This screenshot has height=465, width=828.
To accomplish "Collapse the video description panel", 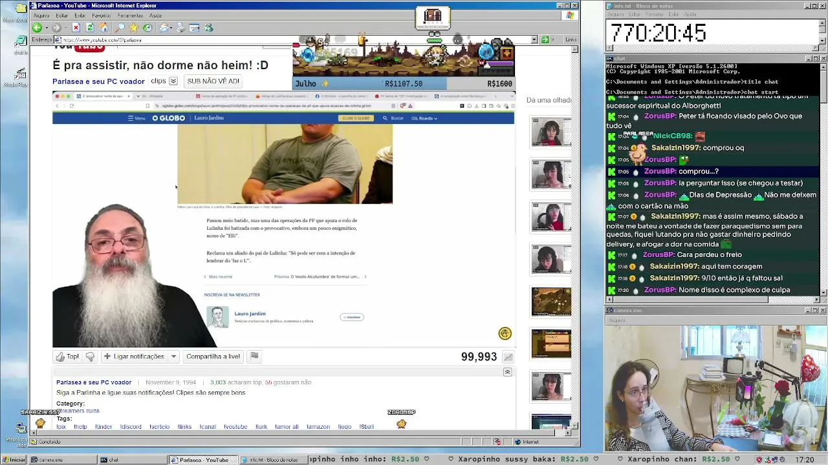I will 507,373.
